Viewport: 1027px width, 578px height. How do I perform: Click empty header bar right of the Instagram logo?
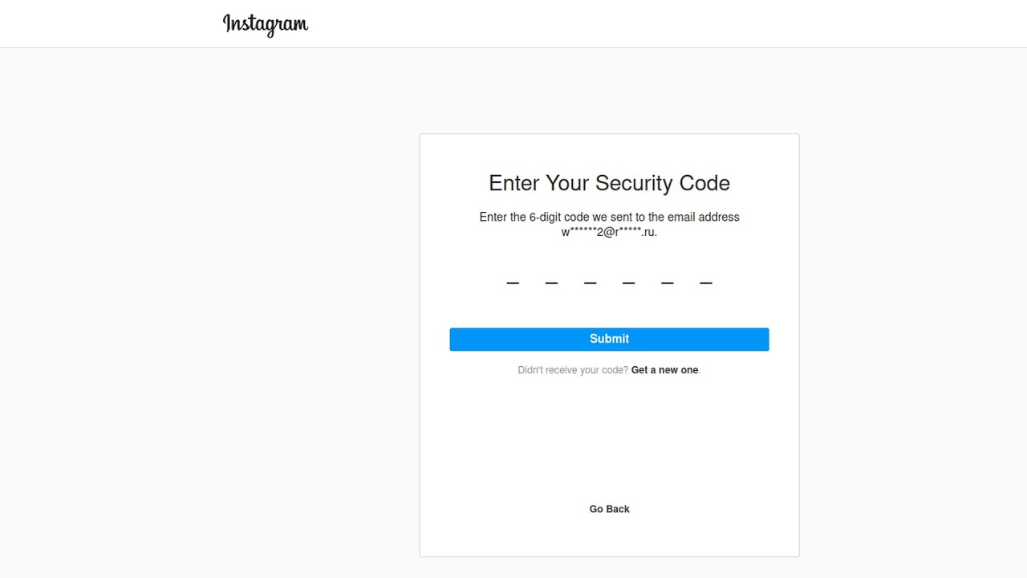pyautogui.click(x=642, y=24)
